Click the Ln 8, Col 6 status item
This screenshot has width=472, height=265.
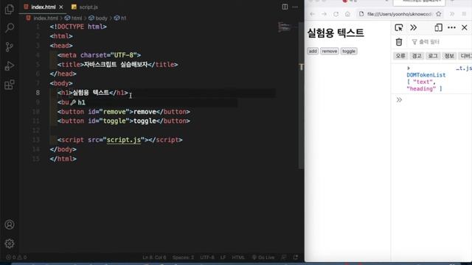(x=154, y=258)
